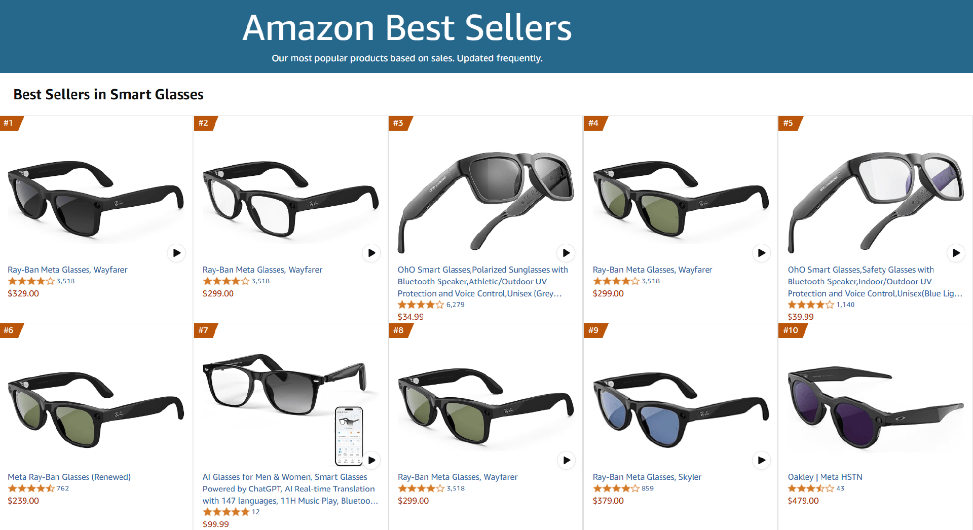Open OhO Polarized Sunglasses product title
973x530 pixels.
click(x=482, y=282)
